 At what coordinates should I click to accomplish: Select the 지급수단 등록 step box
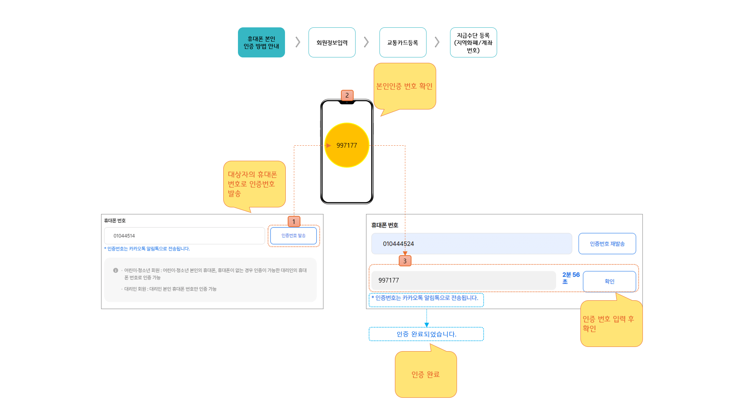pyautogui.click(x=473, y=42)
